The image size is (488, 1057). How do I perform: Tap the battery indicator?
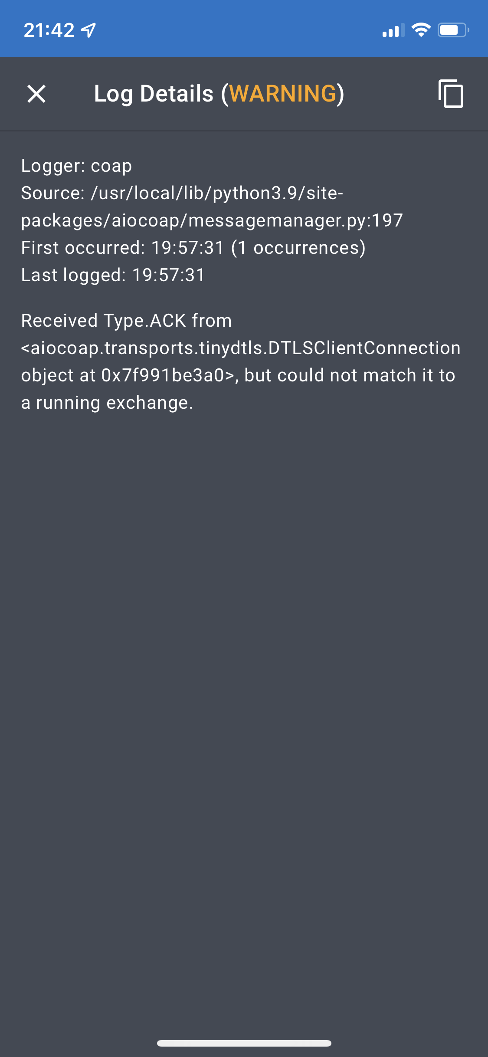(452, 29)
